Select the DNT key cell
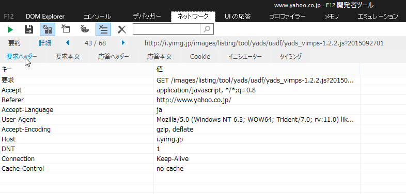 click(76, 149)
